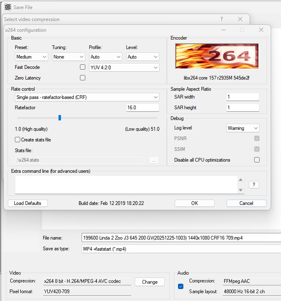
Task: Open the Level dropdown set to Auto
Action: coord(143,57)
